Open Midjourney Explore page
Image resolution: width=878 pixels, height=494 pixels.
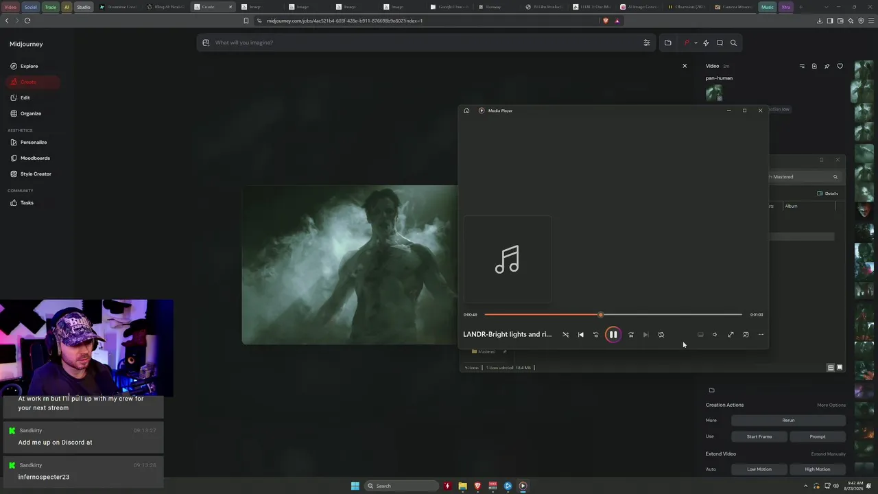(24, 66)
